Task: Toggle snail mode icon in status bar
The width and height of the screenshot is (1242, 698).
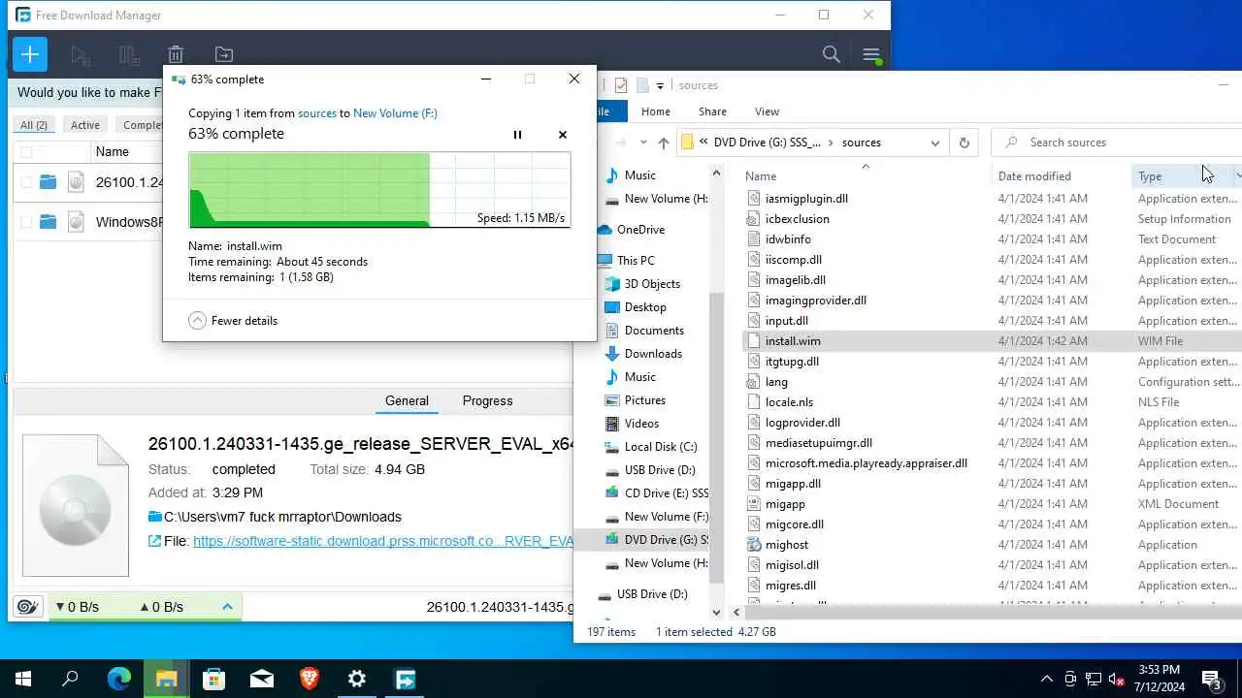Action: coord(28,607)
